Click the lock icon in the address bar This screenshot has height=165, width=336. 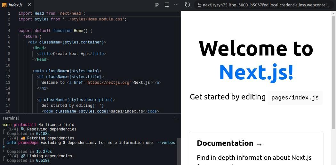[x=199, y=5]
